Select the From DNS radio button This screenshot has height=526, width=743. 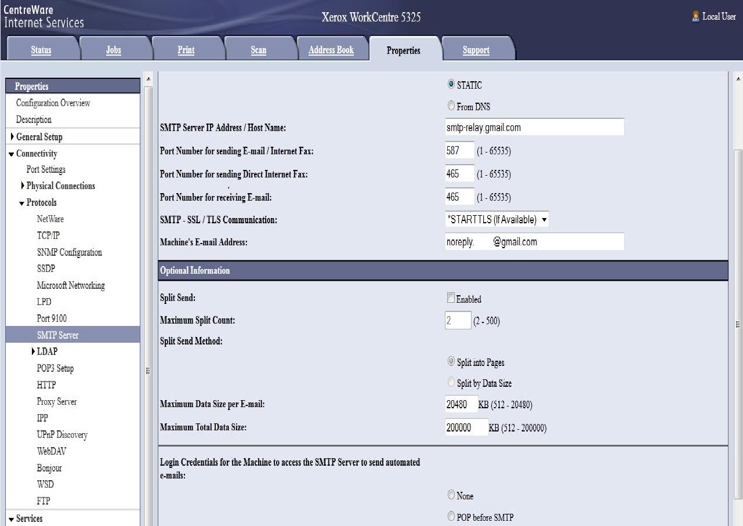coord(451,106)
